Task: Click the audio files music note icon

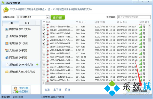Action: (x=7, y=36)
